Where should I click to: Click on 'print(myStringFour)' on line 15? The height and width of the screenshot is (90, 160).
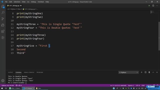coord(30,38)
